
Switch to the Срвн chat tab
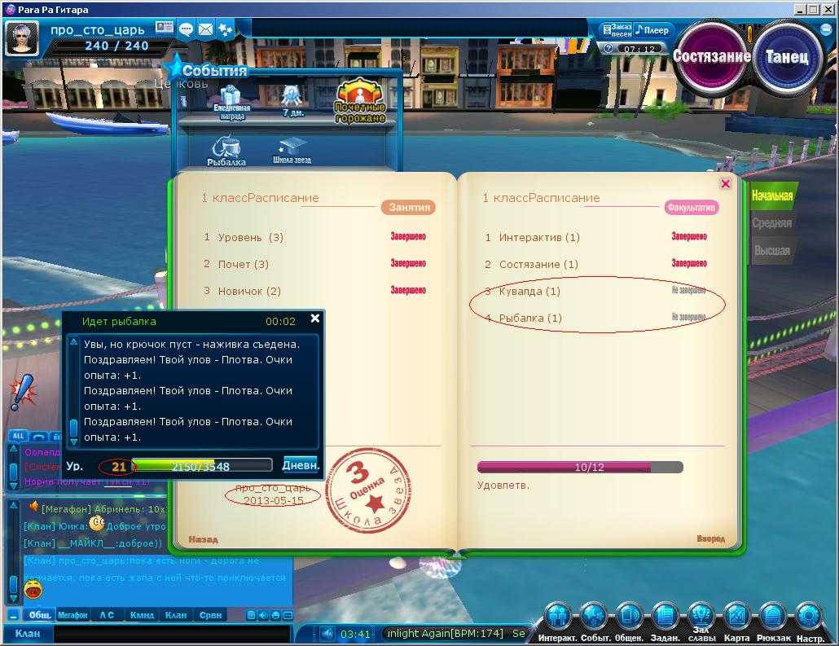[x=210, y=615]
